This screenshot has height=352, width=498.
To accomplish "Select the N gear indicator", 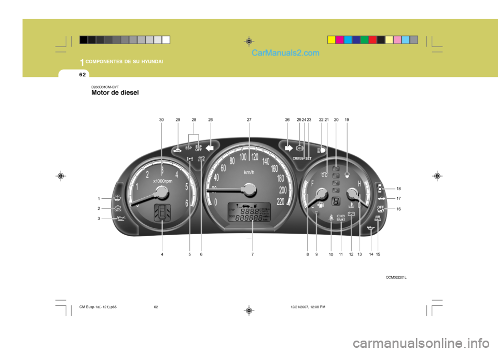I will [x=336, y=183].
